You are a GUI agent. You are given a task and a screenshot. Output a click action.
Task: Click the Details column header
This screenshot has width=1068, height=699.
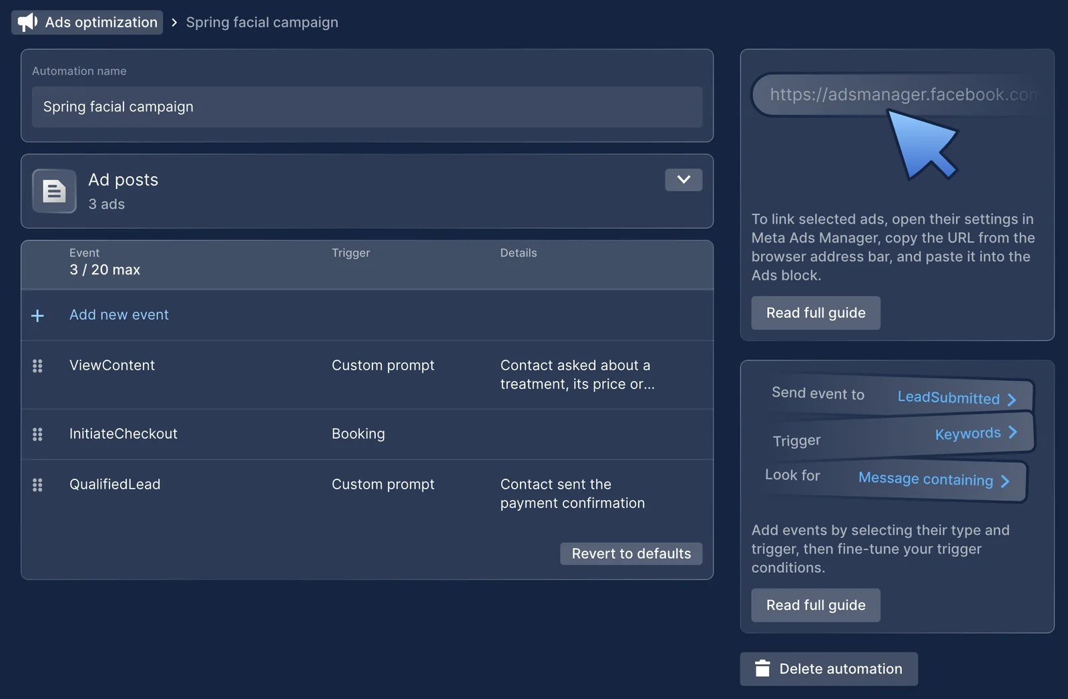(519, 252)
